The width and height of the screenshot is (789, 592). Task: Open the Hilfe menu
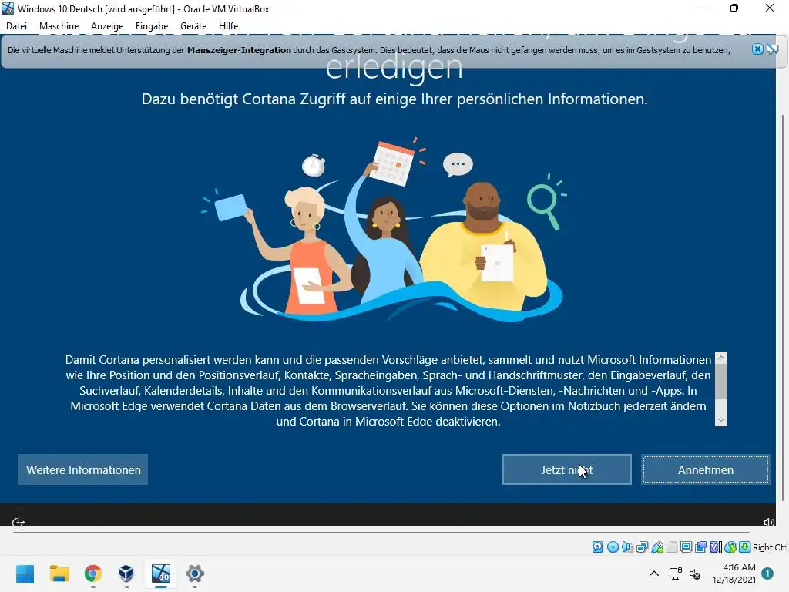click(228, 26)
